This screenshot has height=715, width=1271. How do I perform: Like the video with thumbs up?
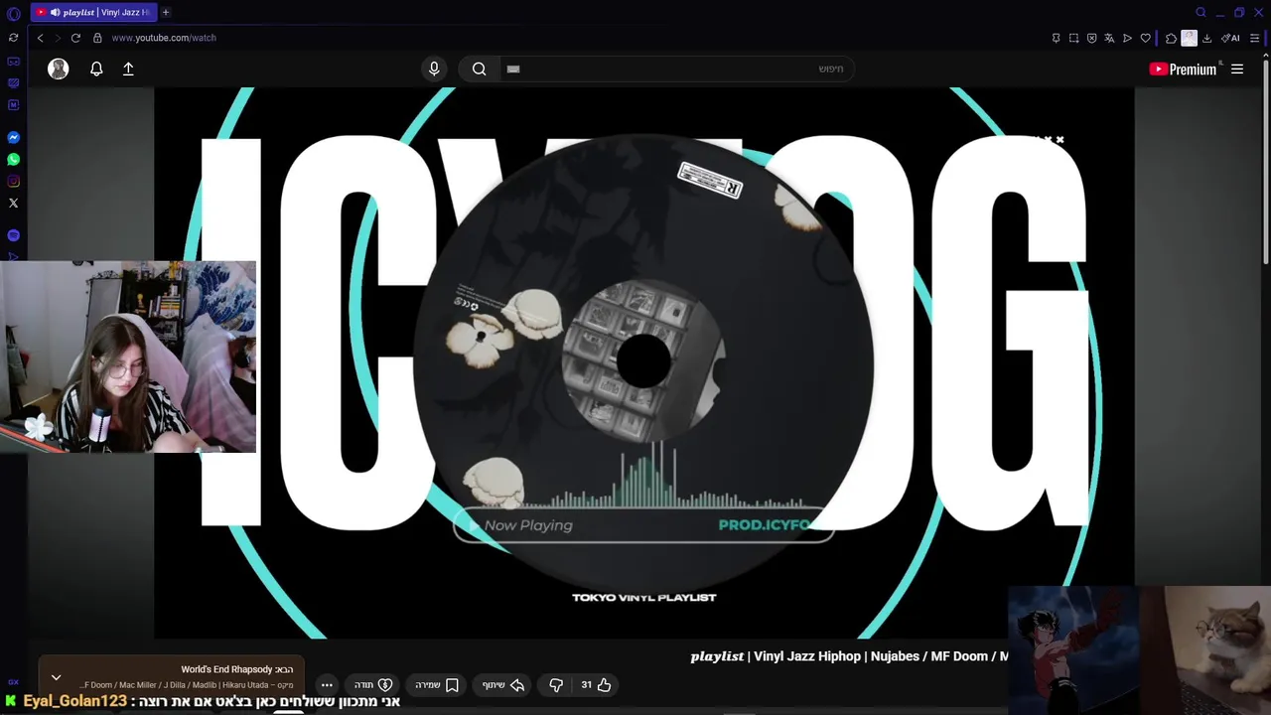point(596,684)
